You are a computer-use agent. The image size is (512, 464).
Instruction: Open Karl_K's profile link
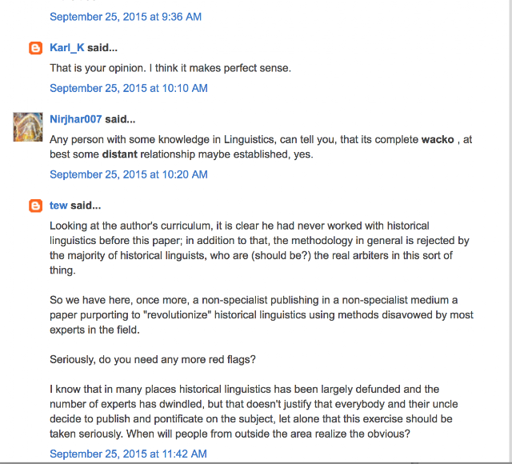pyautogui.click(x=67, y=48)
